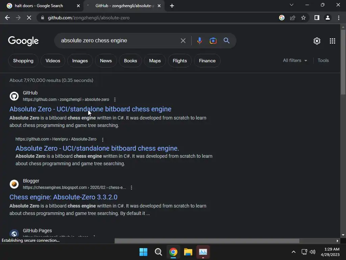Expand the All filters dropdown
346x260 pixels.
[x=295, y=60]
